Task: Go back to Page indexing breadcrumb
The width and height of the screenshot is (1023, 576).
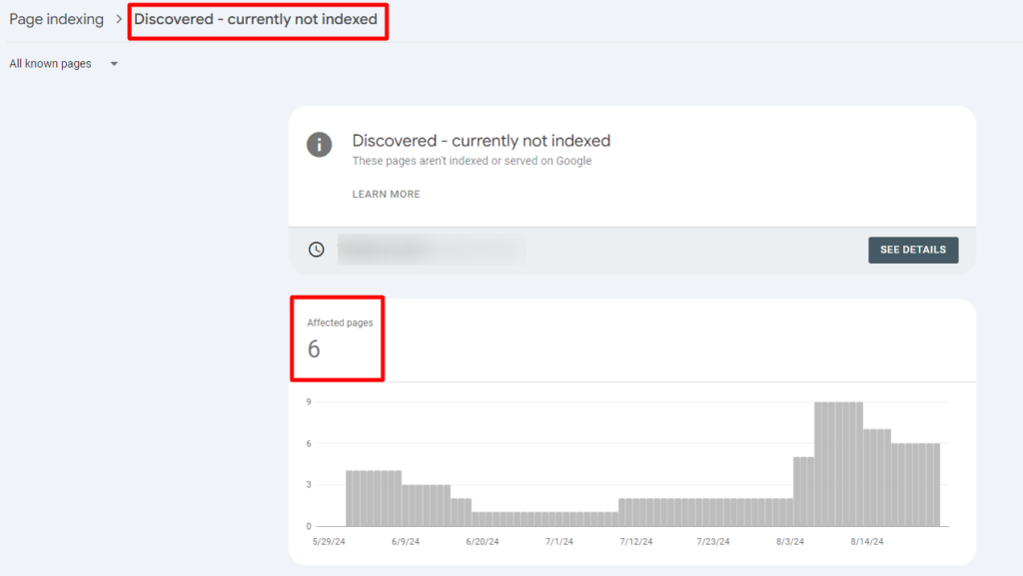Action: coord(56,20)
